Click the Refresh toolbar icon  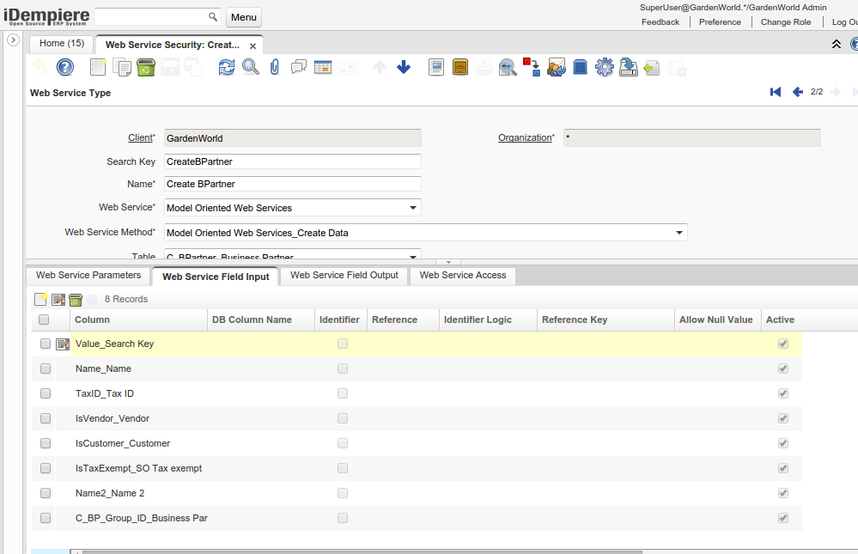tap(226, 67)
